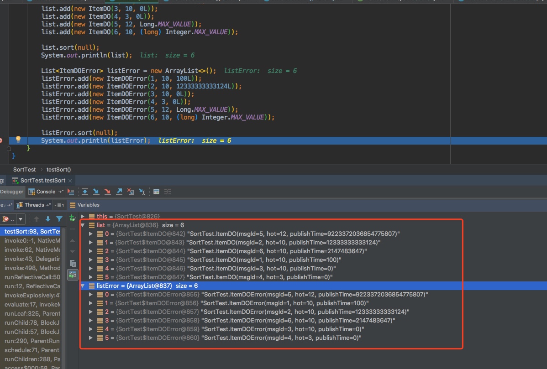
Task: Click the red Force Step Into icon
Action: coord(107,192)
